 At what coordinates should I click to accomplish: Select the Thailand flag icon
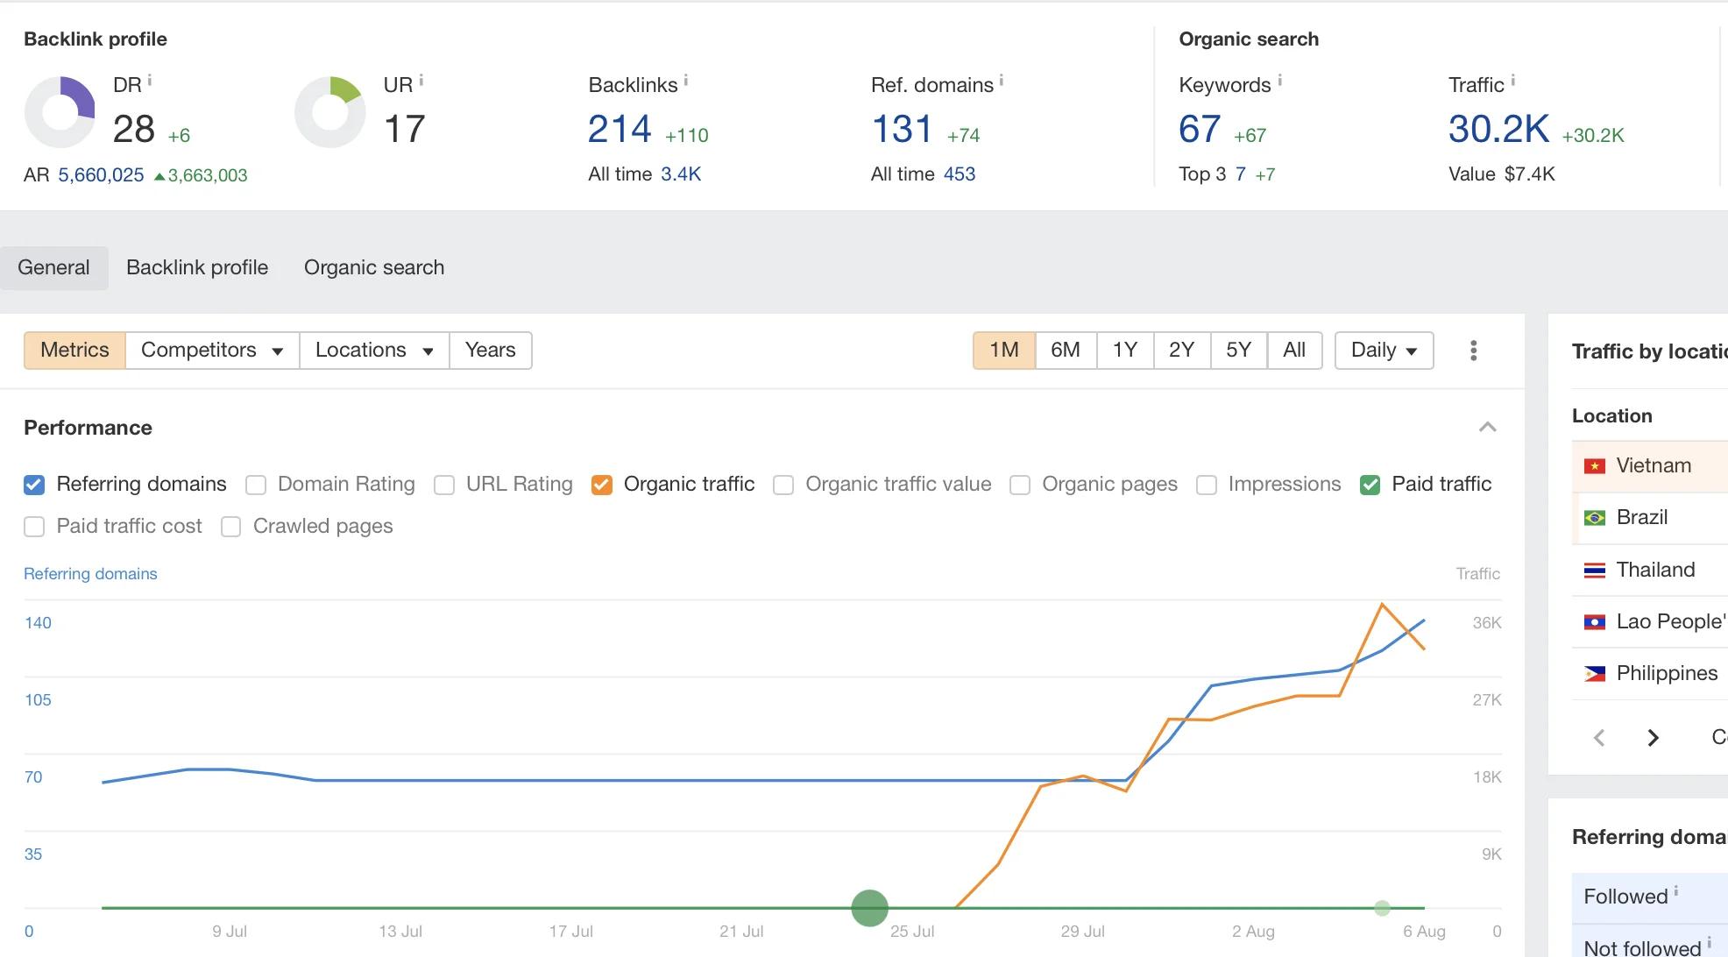coord(1595,571)
